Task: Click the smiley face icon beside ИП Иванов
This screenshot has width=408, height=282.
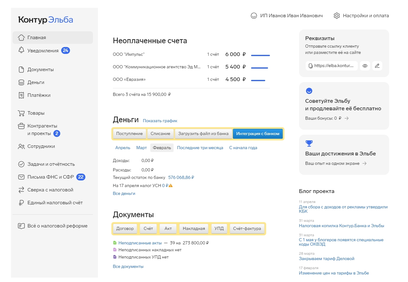Action: click(x=254, y=16)
